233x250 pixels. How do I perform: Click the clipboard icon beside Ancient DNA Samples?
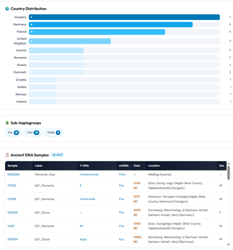point(7,155)
